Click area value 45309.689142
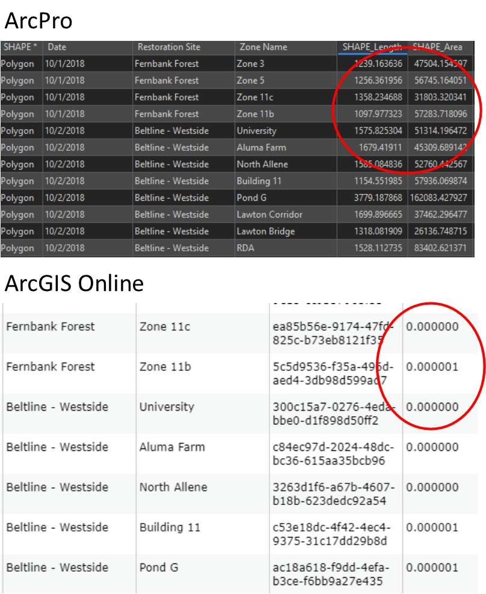Image resolution: width=486 pixels, height=594 pixels. pos(440,147)
